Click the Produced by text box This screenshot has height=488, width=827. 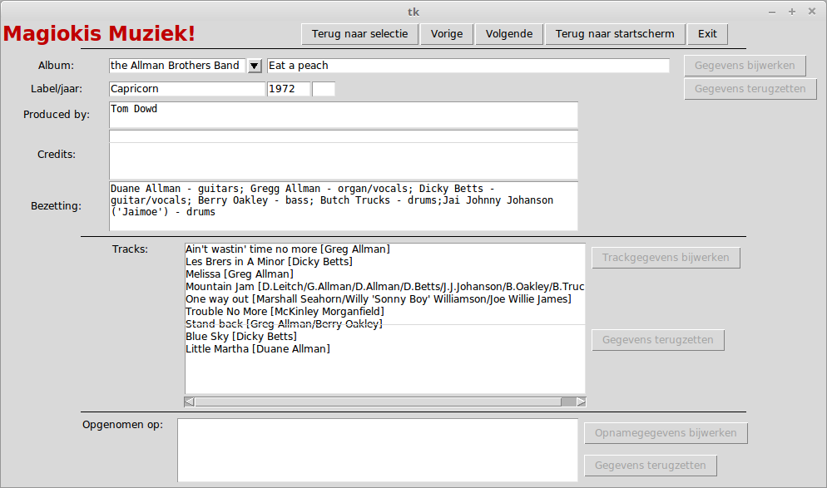(x=344, y=115)
